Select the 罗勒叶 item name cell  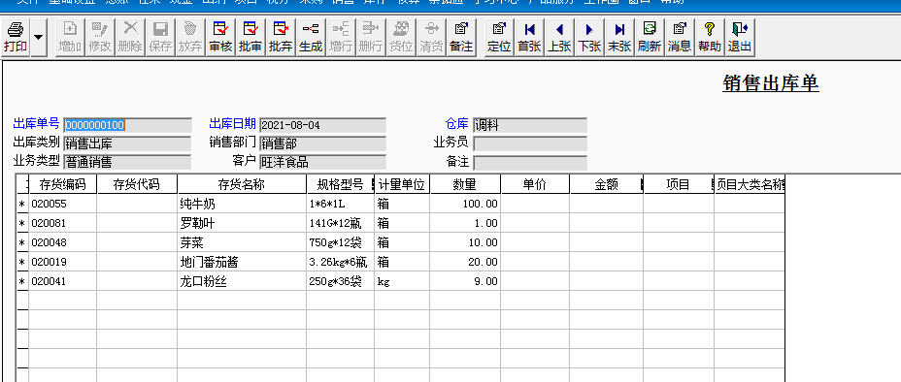click(x=242, y=223)
